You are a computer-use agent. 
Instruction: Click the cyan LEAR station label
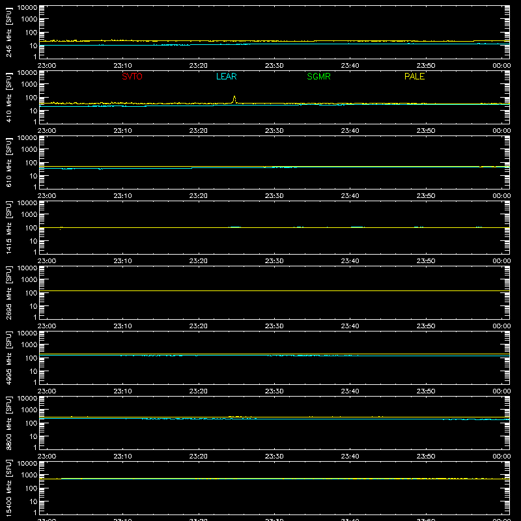tap(226, 76)
